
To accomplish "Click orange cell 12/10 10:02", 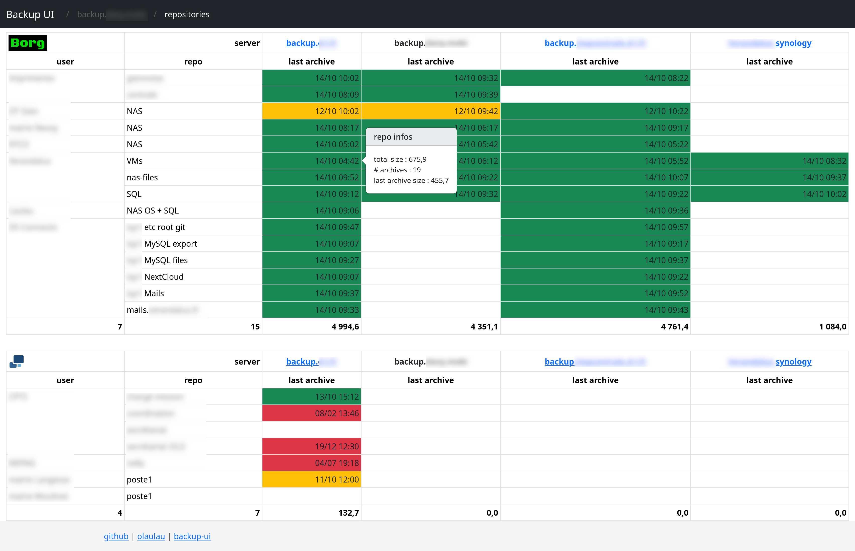I will pos(312,111).
